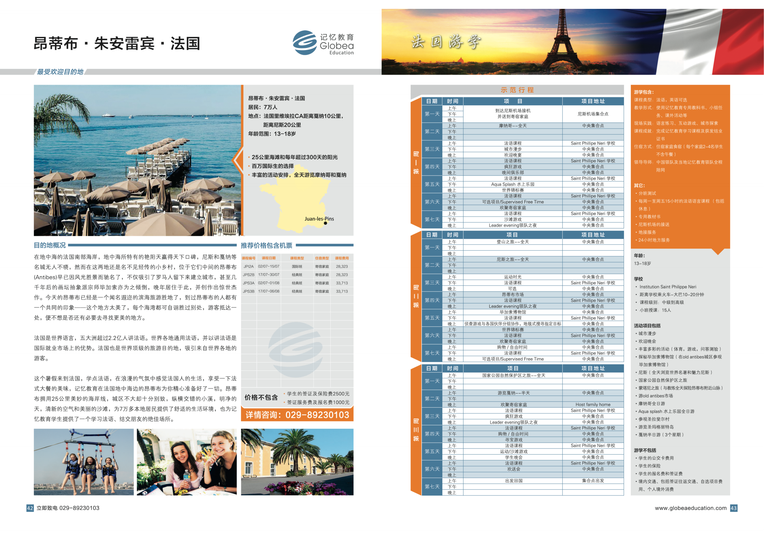The height and width of the screenshot is (540, 764).
Task: Click the 晚间俱乐部 itinerary cell
Action: pyautogui.click(x=513, y=173)
